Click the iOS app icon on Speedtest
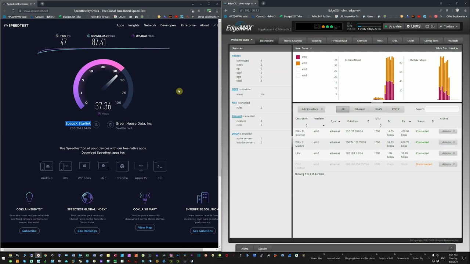The height and width of the screenshot is (264, 470). 65,166
